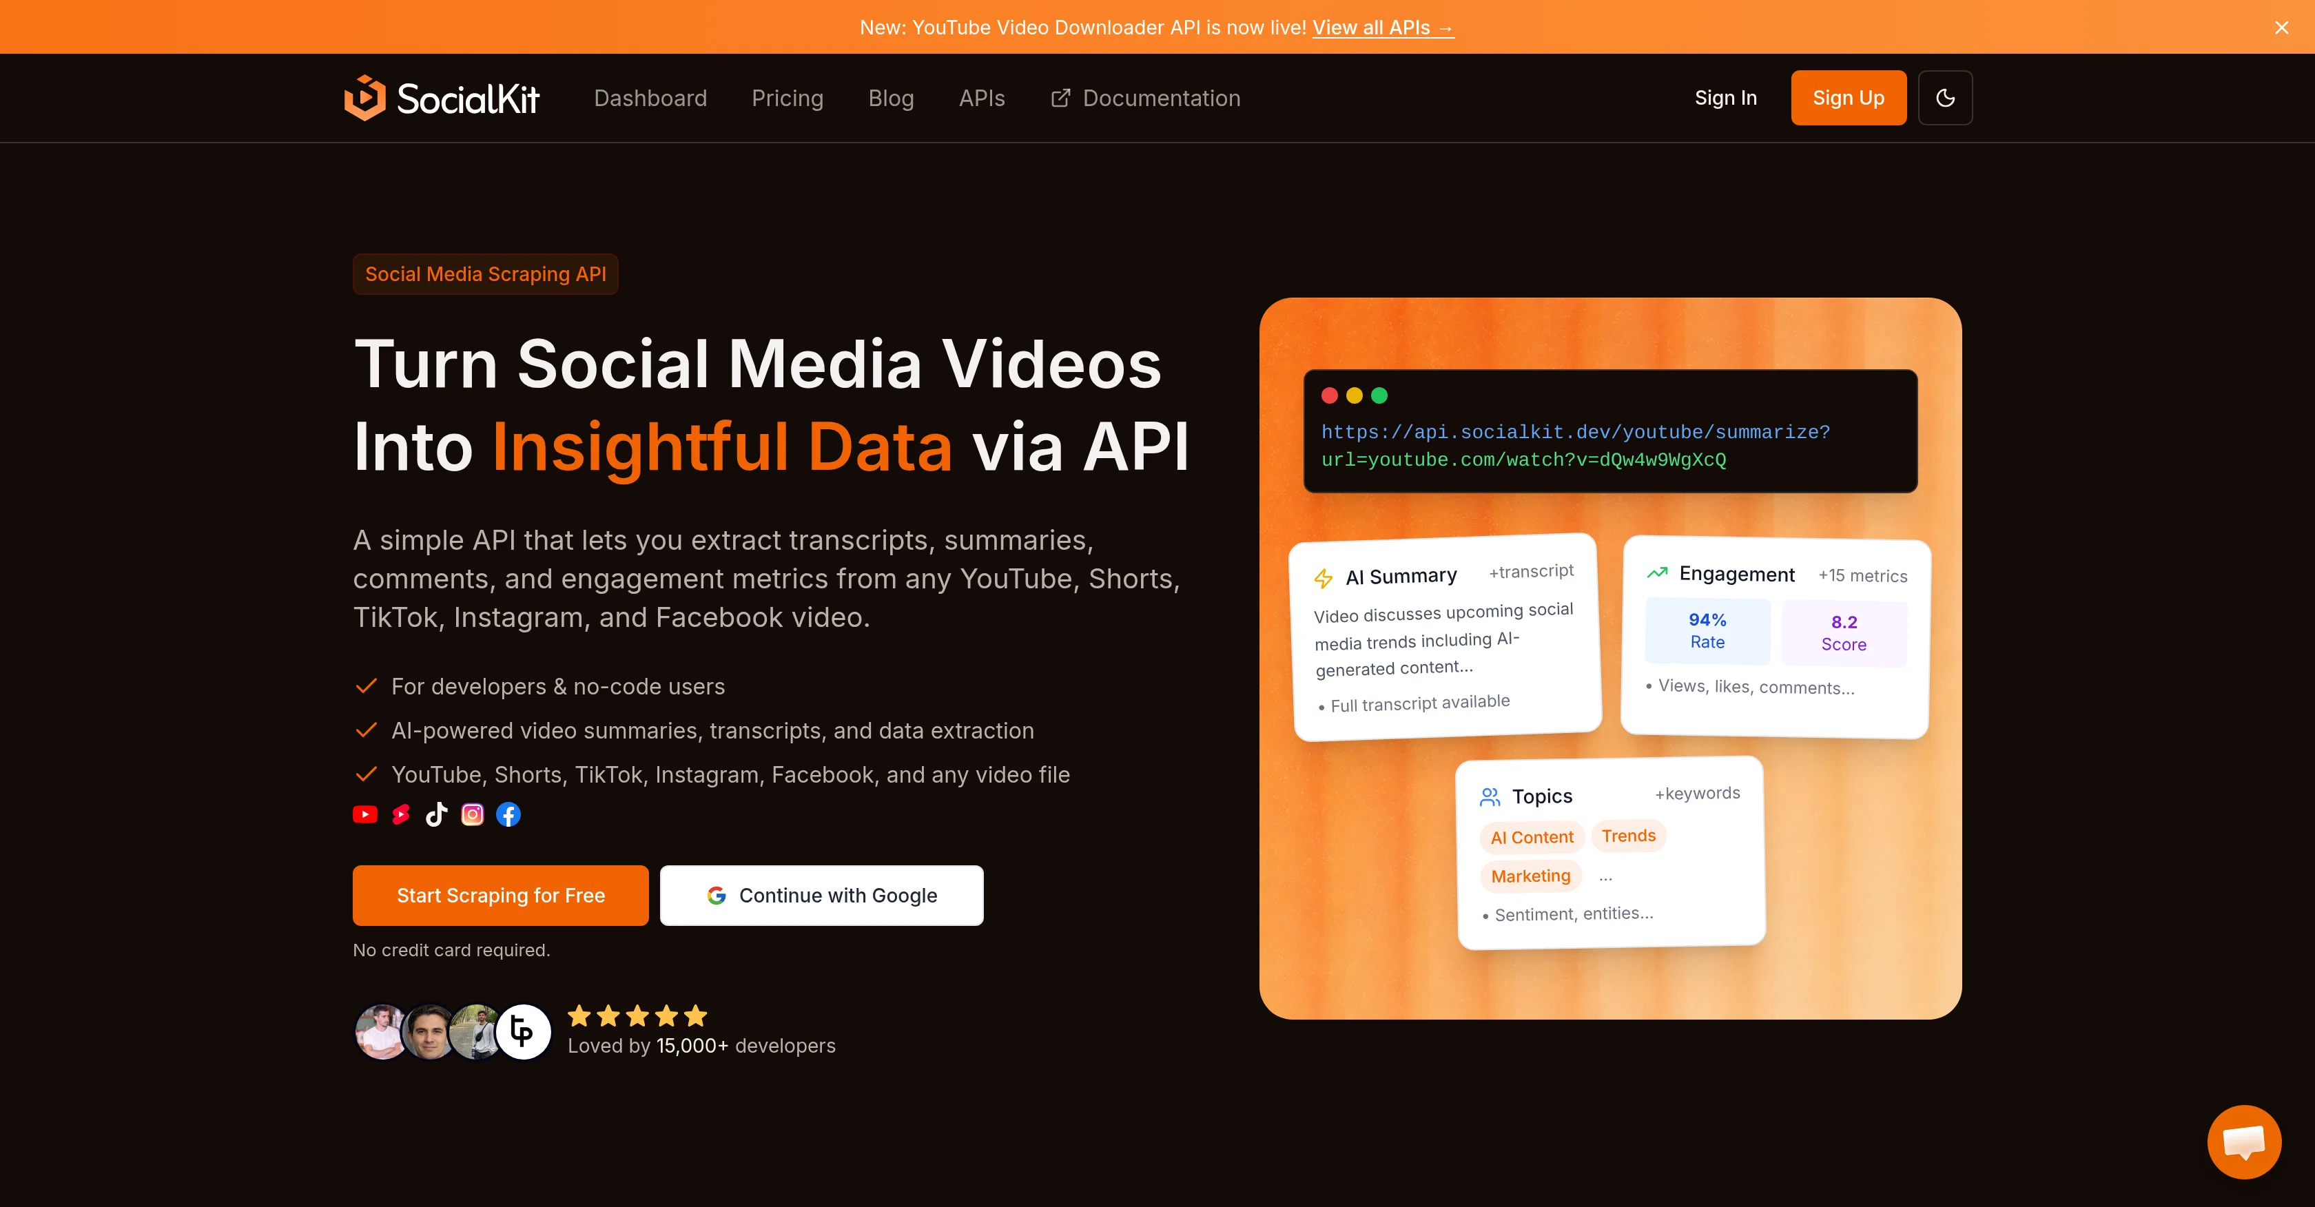Click the url=youtube.com/watch line
The width and height of the screenshot is (2315, 1207).
pos(1523,460)
